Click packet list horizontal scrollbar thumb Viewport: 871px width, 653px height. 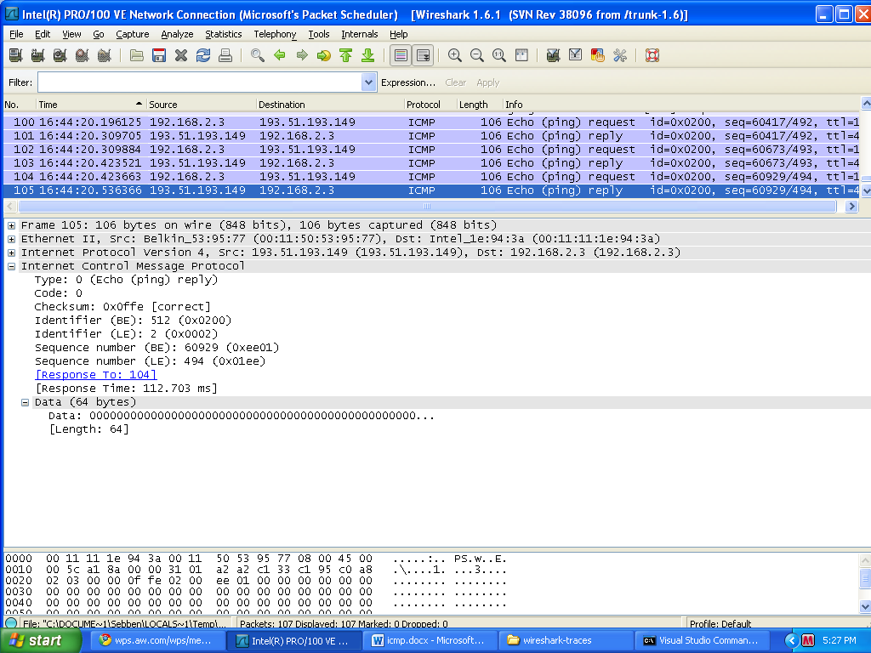(x=427, y=206)
